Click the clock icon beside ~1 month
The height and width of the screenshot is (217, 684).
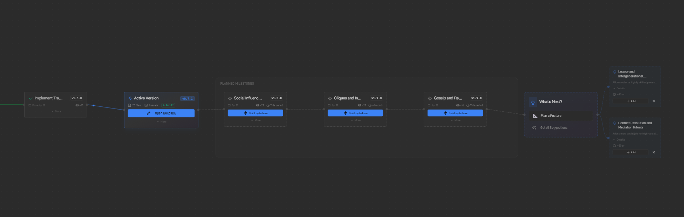(x=370, y=105)
